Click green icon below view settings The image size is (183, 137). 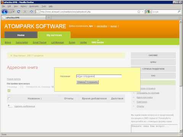(x=9, y=91)
